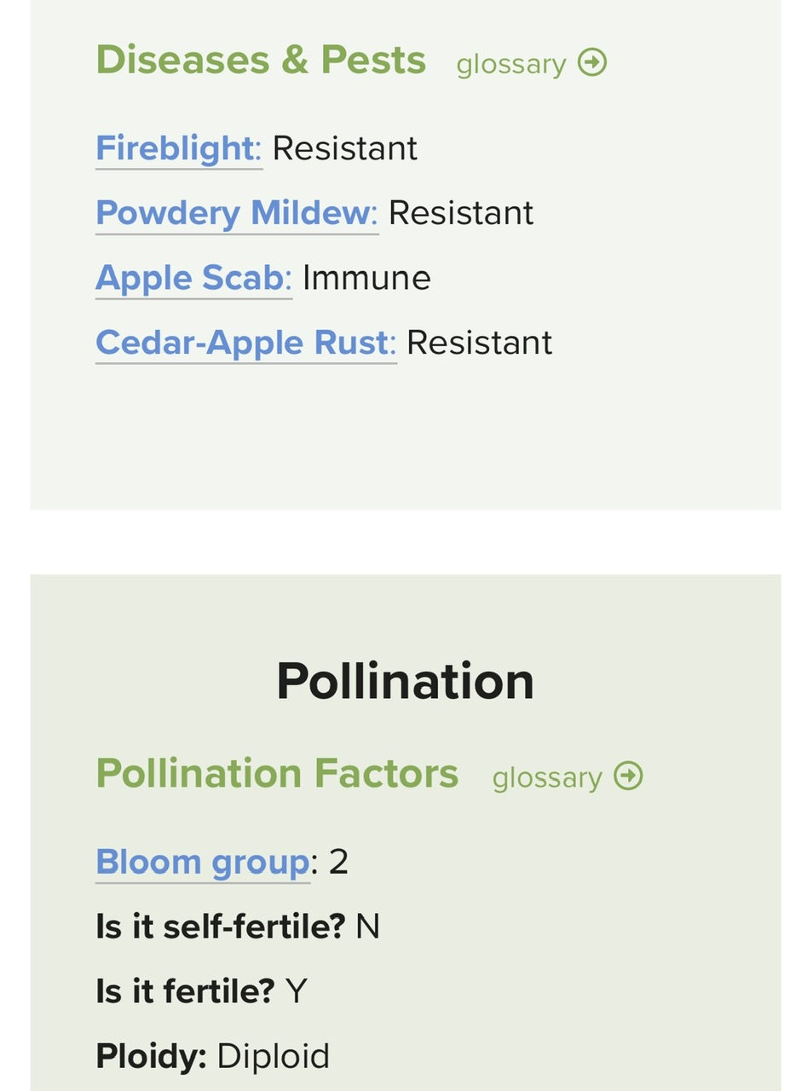Click the Bloom group link
This screenshot has width=807, height=1091.
coord(203,862)
